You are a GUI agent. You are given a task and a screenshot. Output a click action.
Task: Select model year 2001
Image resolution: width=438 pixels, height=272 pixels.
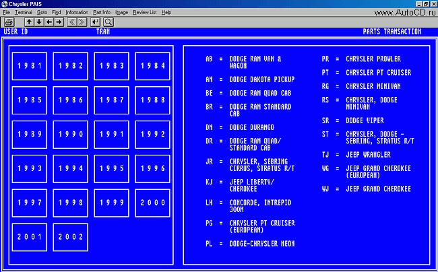30,237
